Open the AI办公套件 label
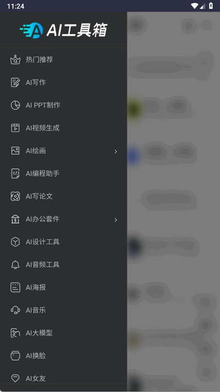This screenshot has width=220, height=392. tap(42, 219)
